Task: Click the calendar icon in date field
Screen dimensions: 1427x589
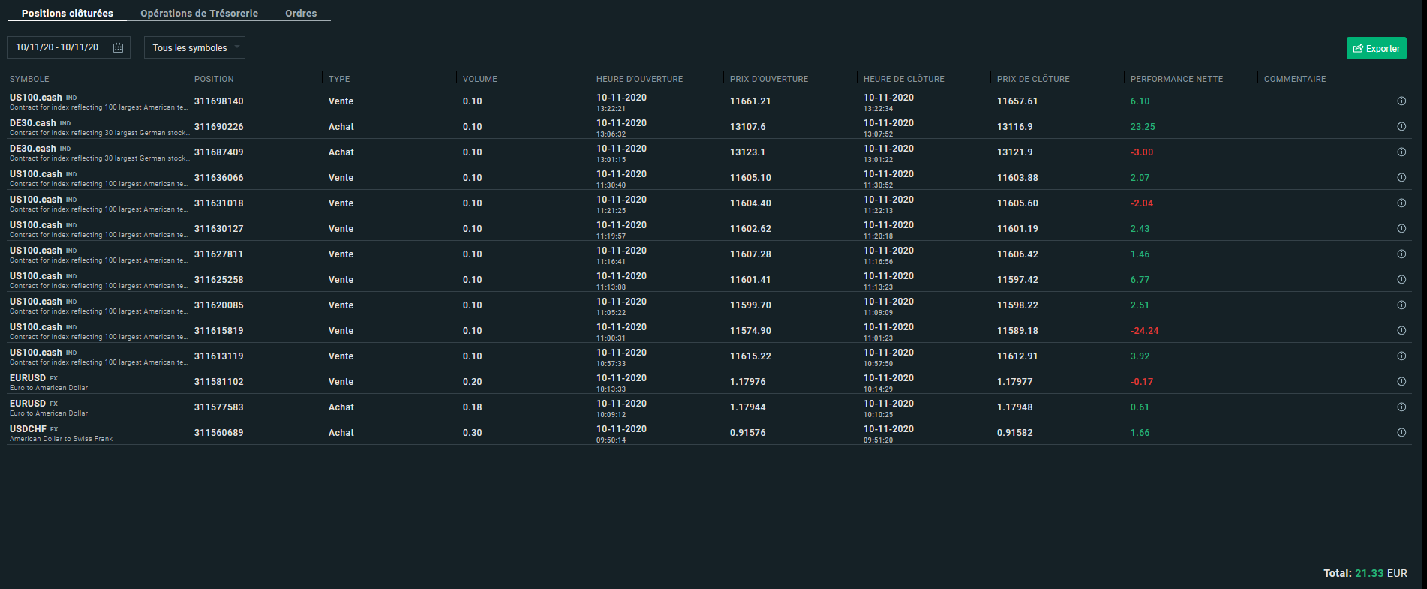Action: (118, 48)
